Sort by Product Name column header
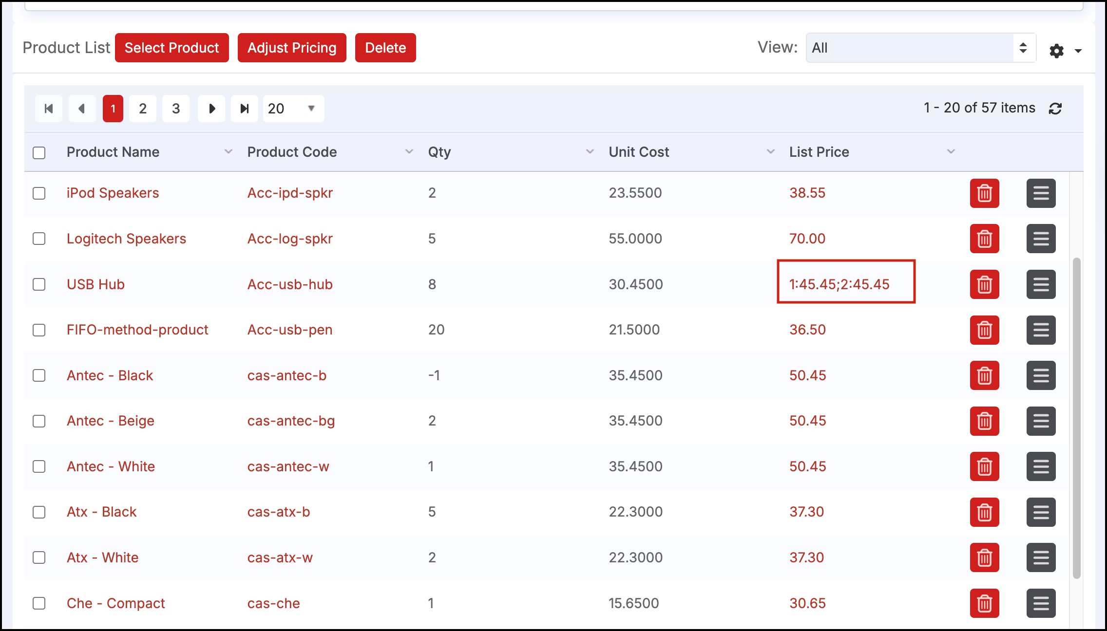The width and height of the screenshot is (1107, 631). (x=113, y=152)
